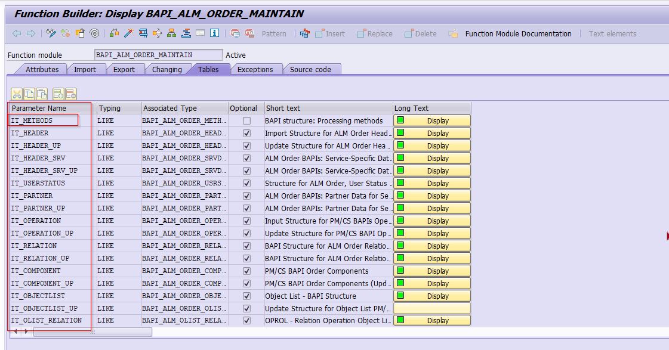
Task: Toggle Display/Change mode with the glasses-pencil icon
Action: (x=51, y=35)
